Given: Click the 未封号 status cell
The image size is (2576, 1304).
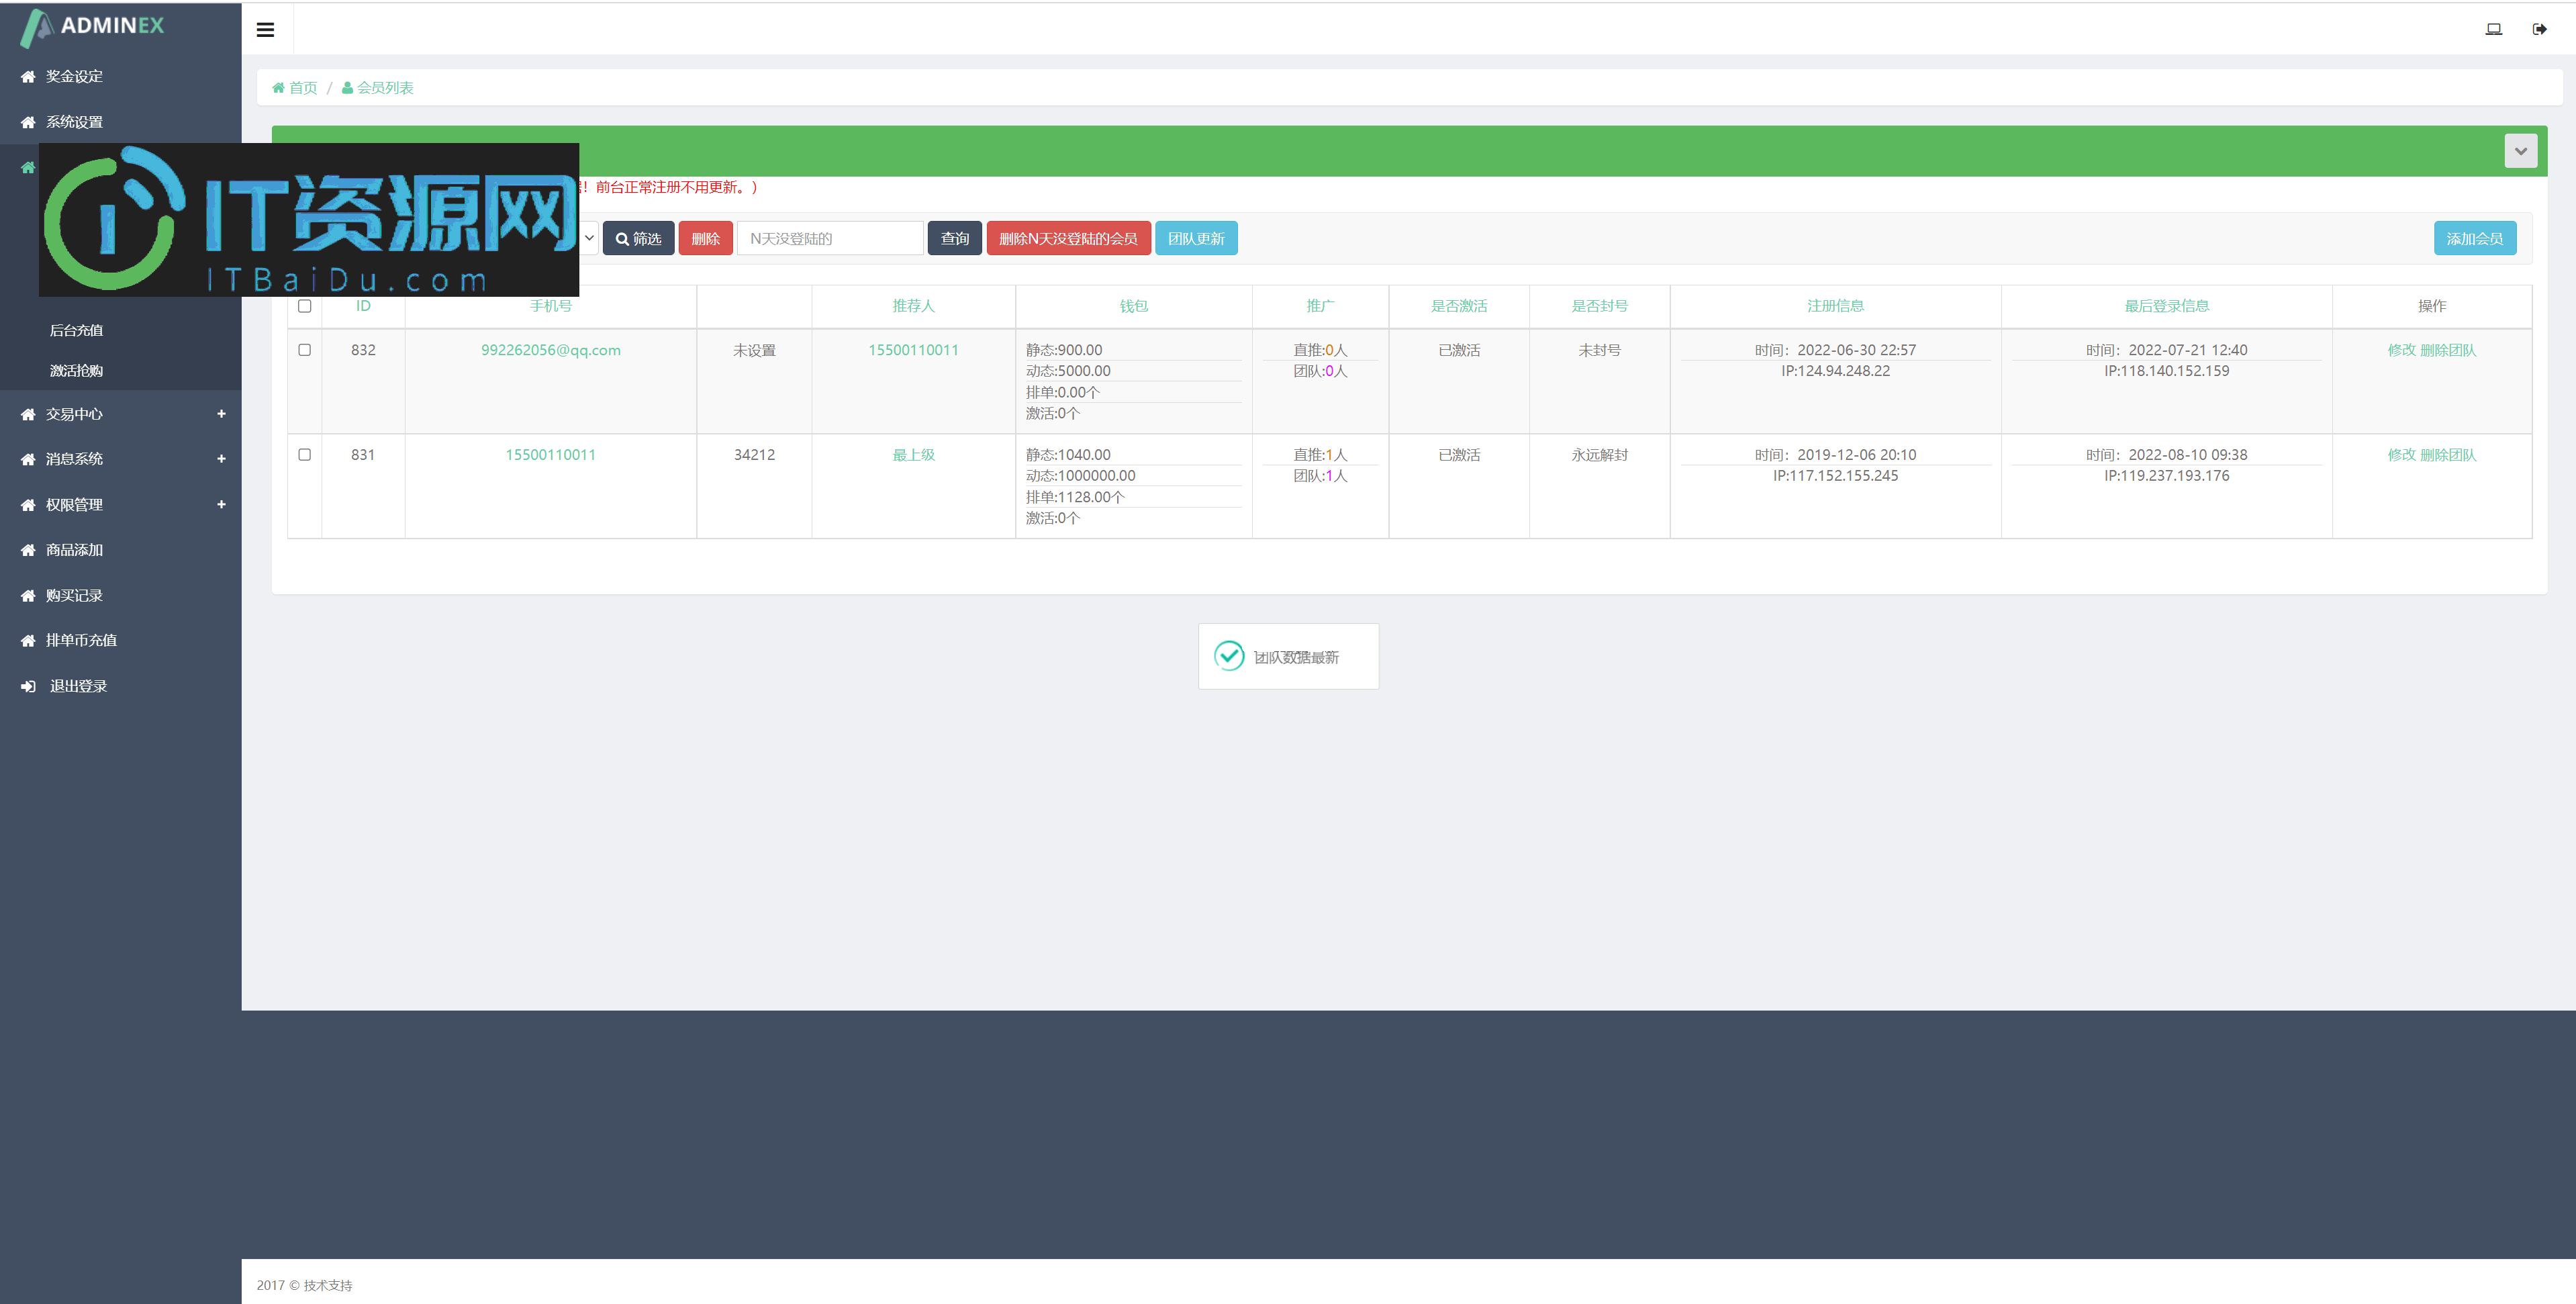Looking at the screenshot, I should [x=1599, y=350].
